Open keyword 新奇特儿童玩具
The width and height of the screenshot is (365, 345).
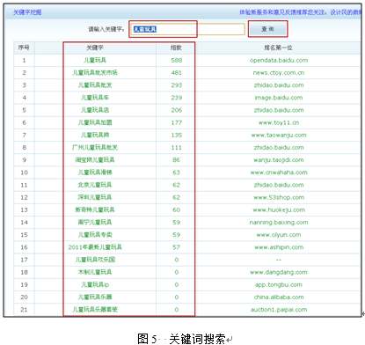(x=95, y=209)
